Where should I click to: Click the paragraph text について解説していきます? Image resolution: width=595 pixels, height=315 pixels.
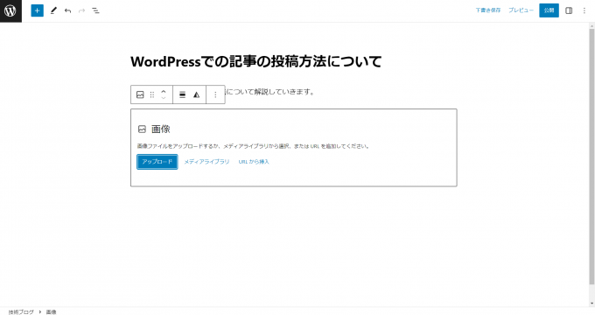[x=270, y=92]
